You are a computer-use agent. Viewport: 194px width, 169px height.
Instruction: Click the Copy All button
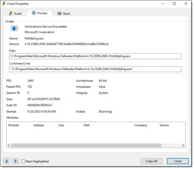152,161
